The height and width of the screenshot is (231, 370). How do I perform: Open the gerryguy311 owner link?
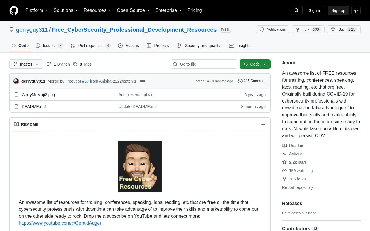coord(32,30)
